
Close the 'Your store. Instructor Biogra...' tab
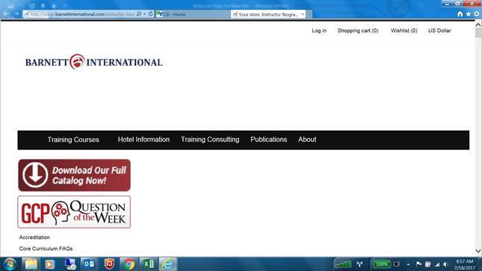click(303, 14)
